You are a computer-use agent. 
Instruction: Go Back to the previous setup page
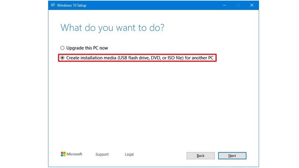[200, 156]
